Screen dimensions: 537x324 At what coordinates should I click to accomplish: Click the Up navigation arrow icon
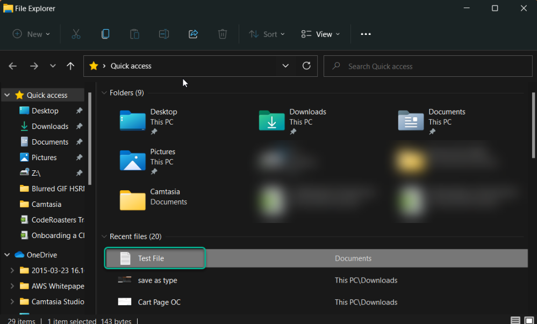(70, 66)
